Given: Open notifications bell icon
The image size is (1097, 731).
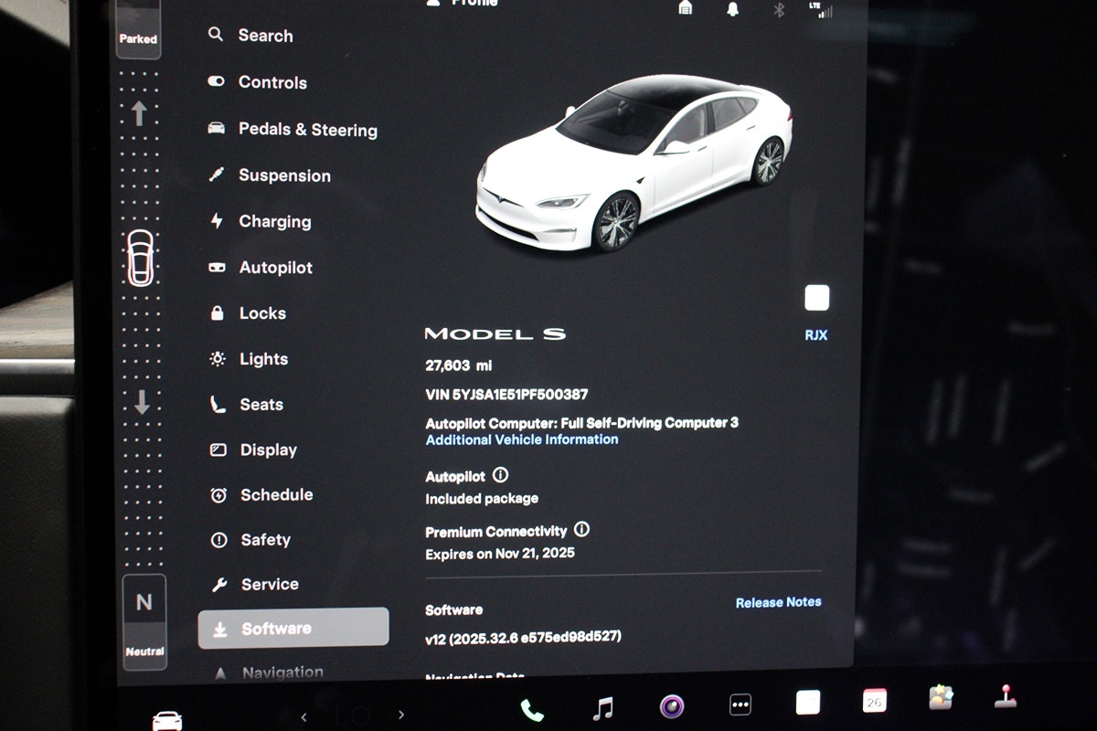Looking at the screenshot, I should tap(733, 8).
